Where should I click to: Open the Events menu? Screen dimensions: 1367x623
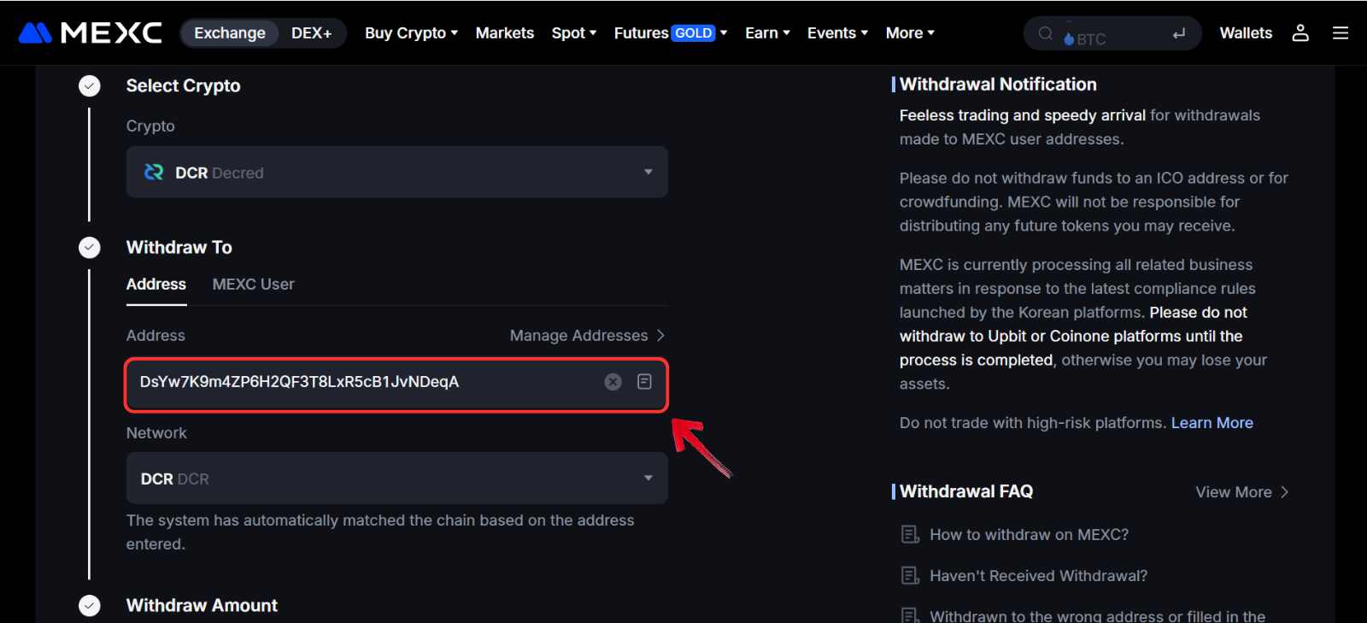pyautogui.click(x=837, y=32)
